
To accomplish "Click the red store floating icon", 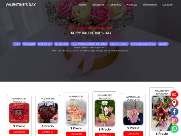I will coord(174,94).
